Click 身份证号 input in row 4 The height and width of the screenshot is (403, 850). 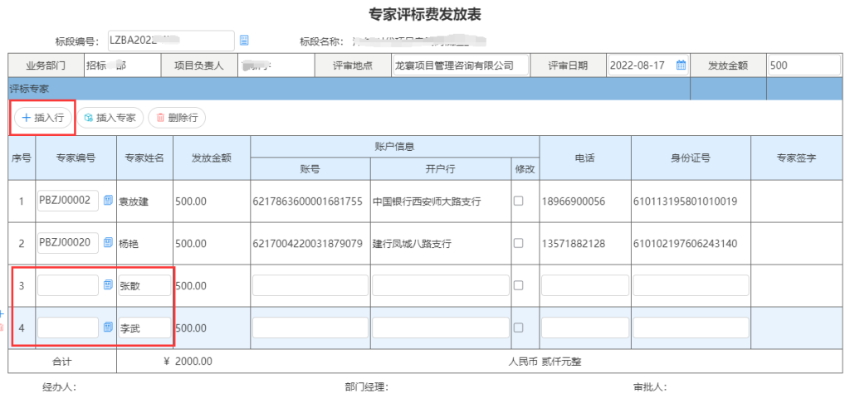point(691,328)
